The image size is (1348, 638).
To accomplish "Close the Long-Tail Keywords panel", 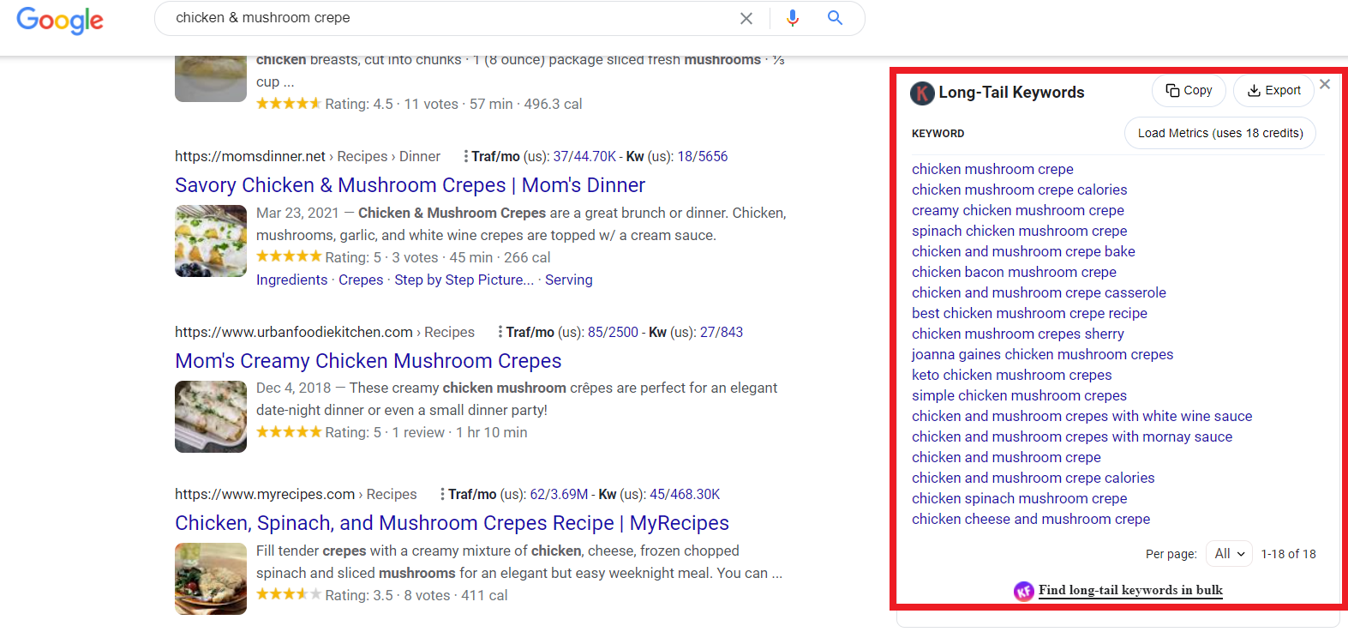I will click(x=1325, y=84).
